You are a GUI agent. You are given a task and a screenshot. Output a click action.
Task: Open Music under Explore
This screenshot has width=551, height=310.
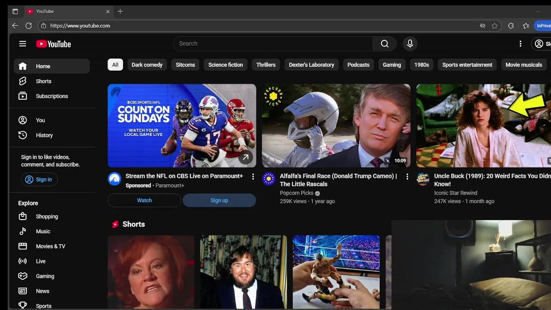tap(52, 231)
